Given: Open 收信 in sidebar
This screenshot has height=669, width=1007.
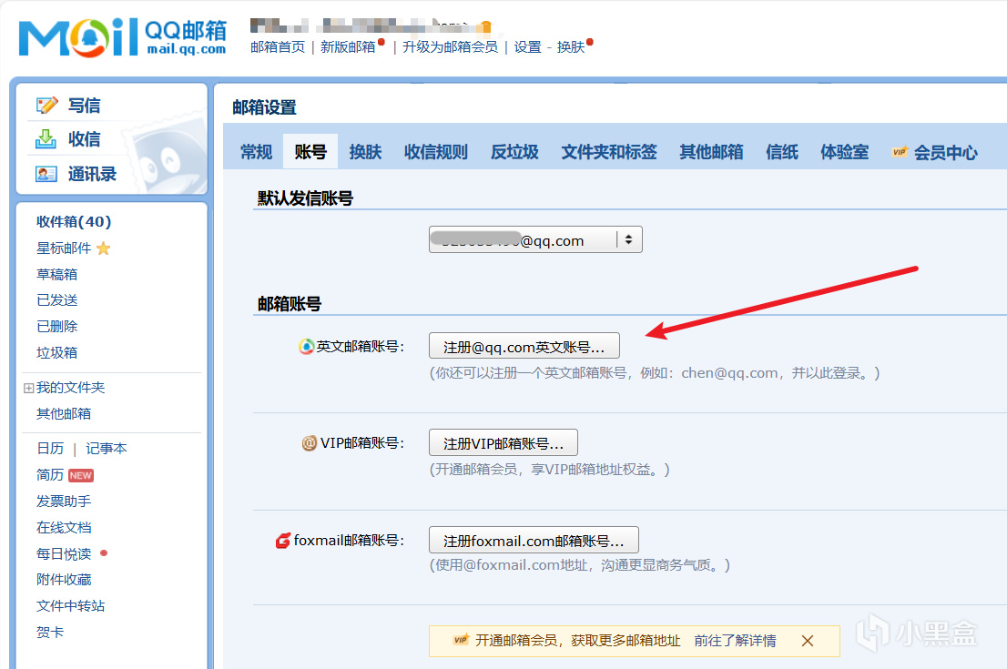Looking at the screenshot, I should pos(84,138).
